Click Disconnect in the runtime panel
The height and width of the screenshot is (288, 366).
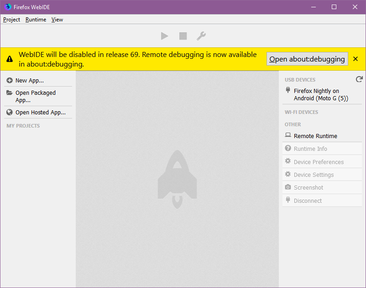[x=308, y=201]
